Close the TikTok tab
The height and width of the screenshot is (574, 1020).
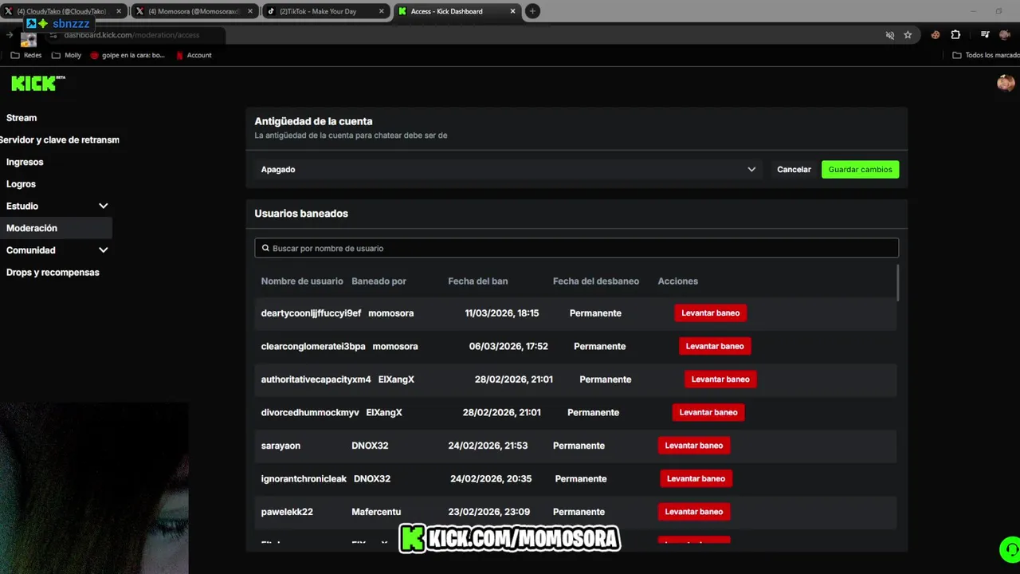click(381, 11)
